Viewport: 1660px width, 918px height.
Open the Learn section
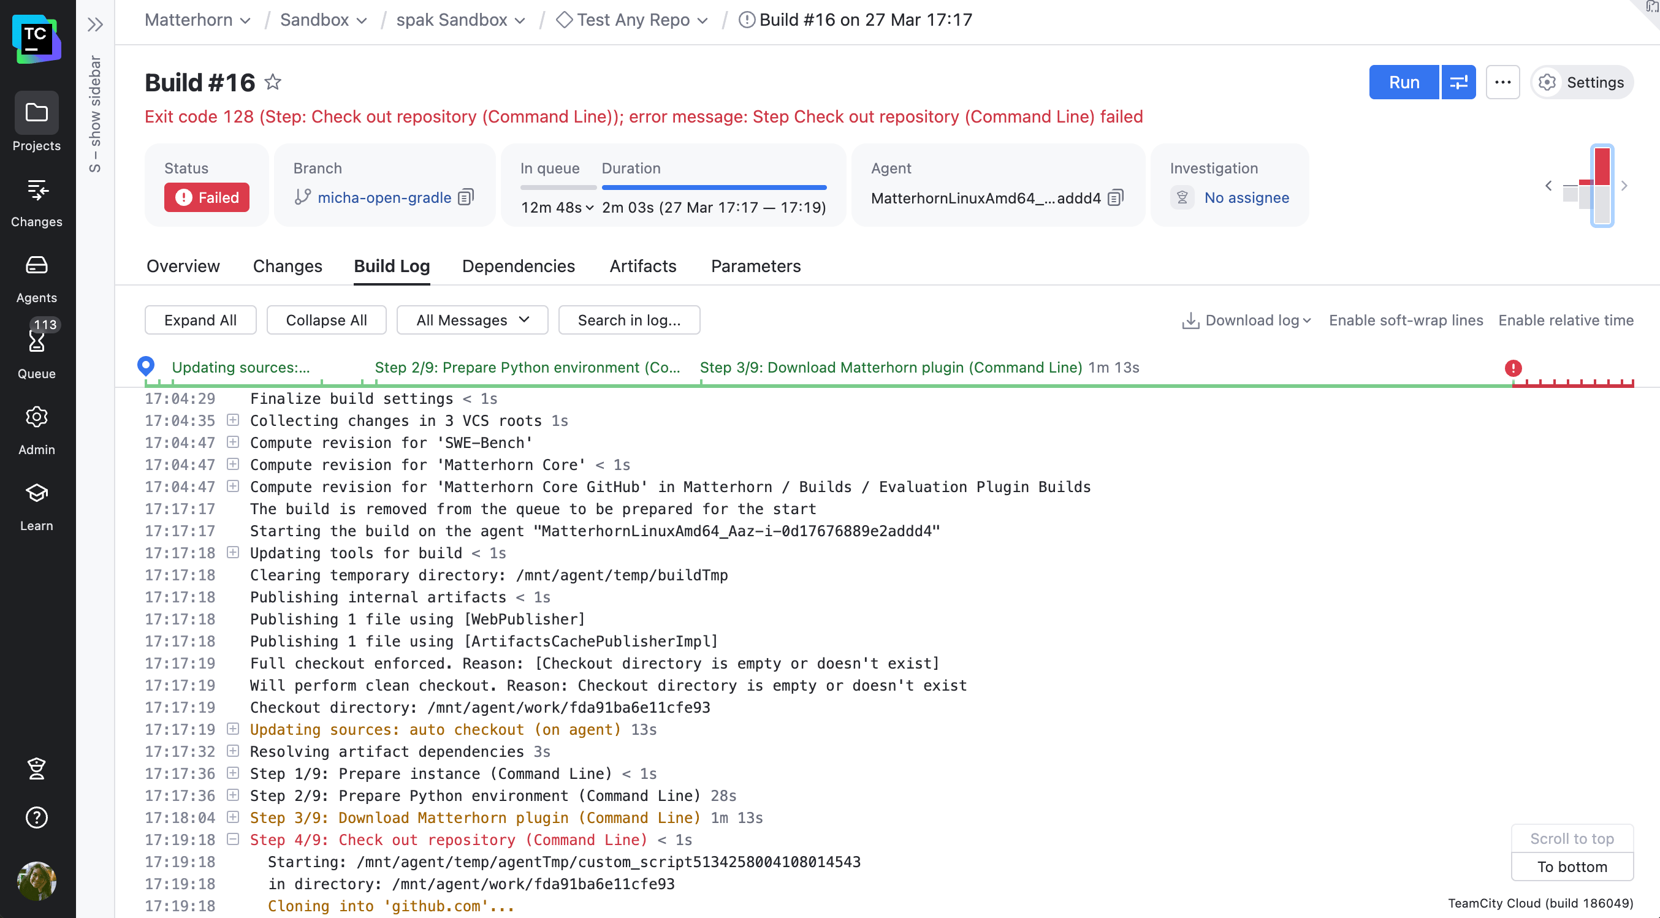(x=36, y=504)
